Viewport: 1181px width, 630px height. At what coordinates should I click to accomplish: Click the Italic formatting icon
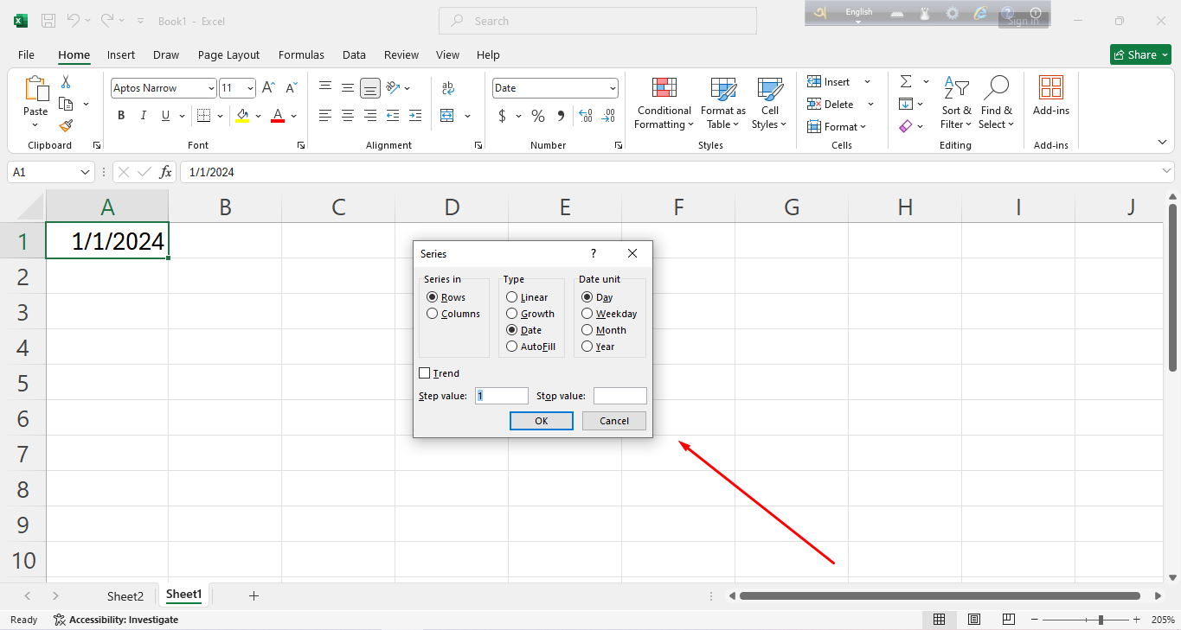tap(143, 116)
